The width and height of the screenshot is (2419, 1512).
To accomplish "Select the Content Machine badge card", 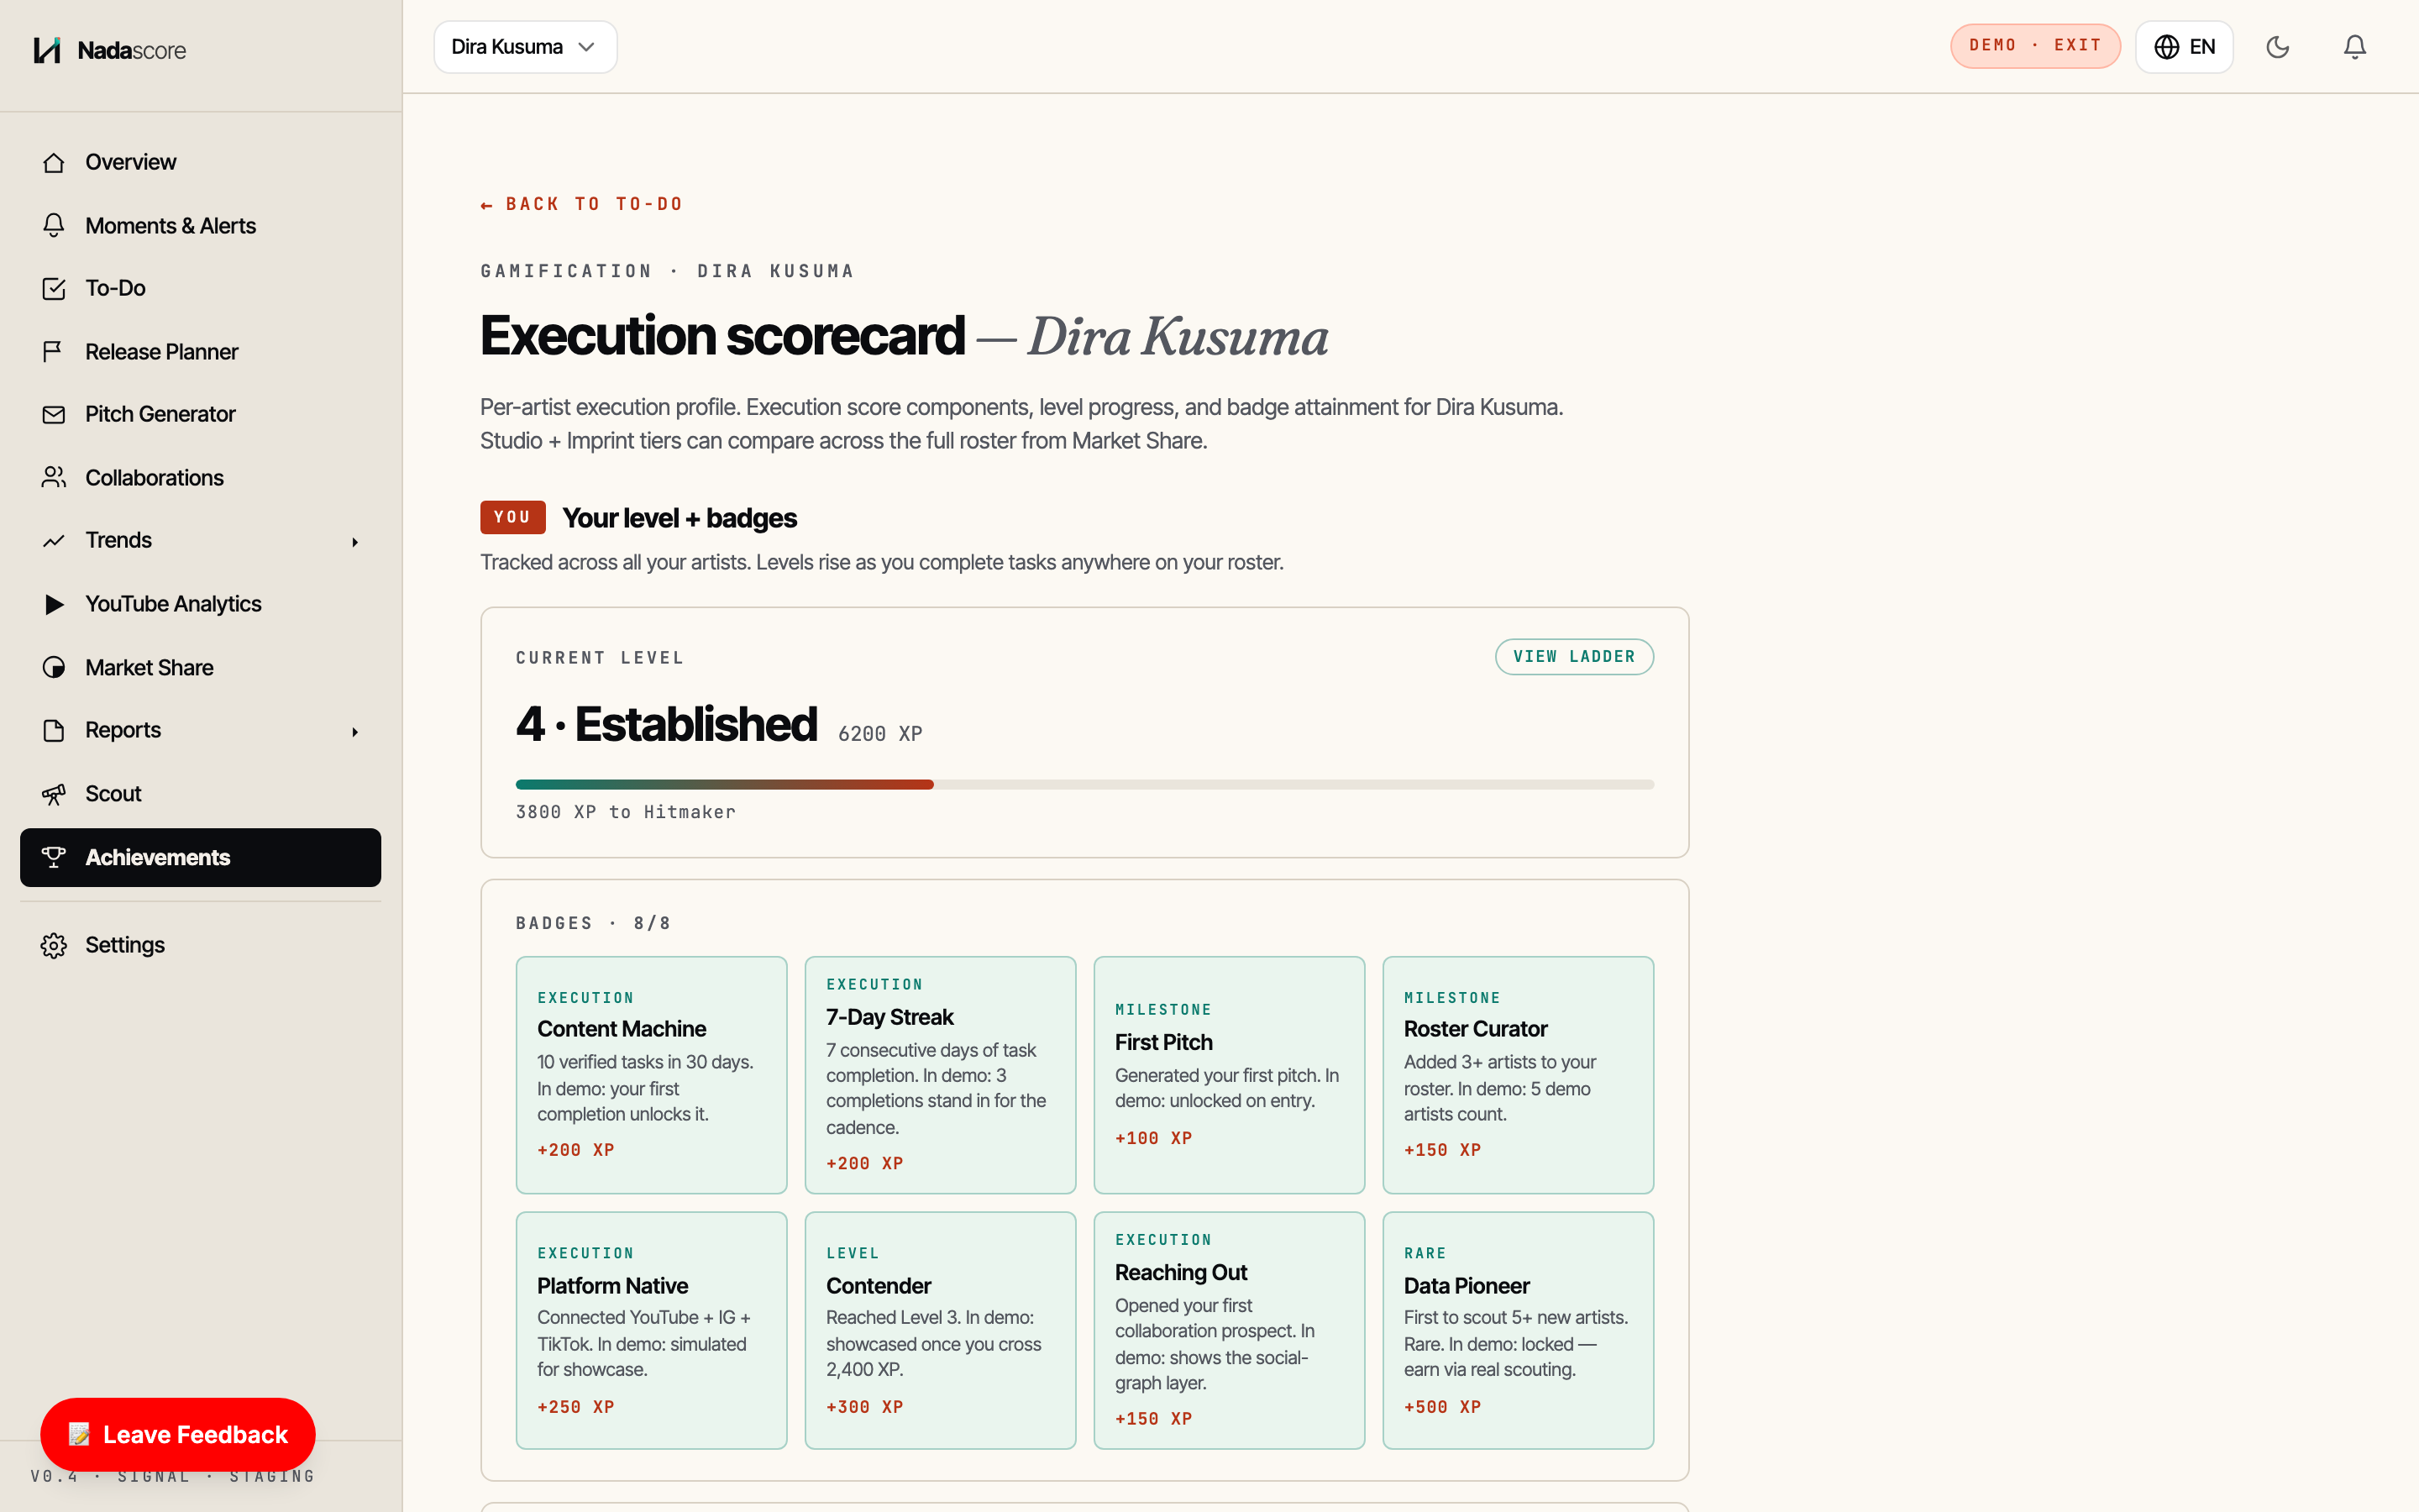I will [652, 1075].
